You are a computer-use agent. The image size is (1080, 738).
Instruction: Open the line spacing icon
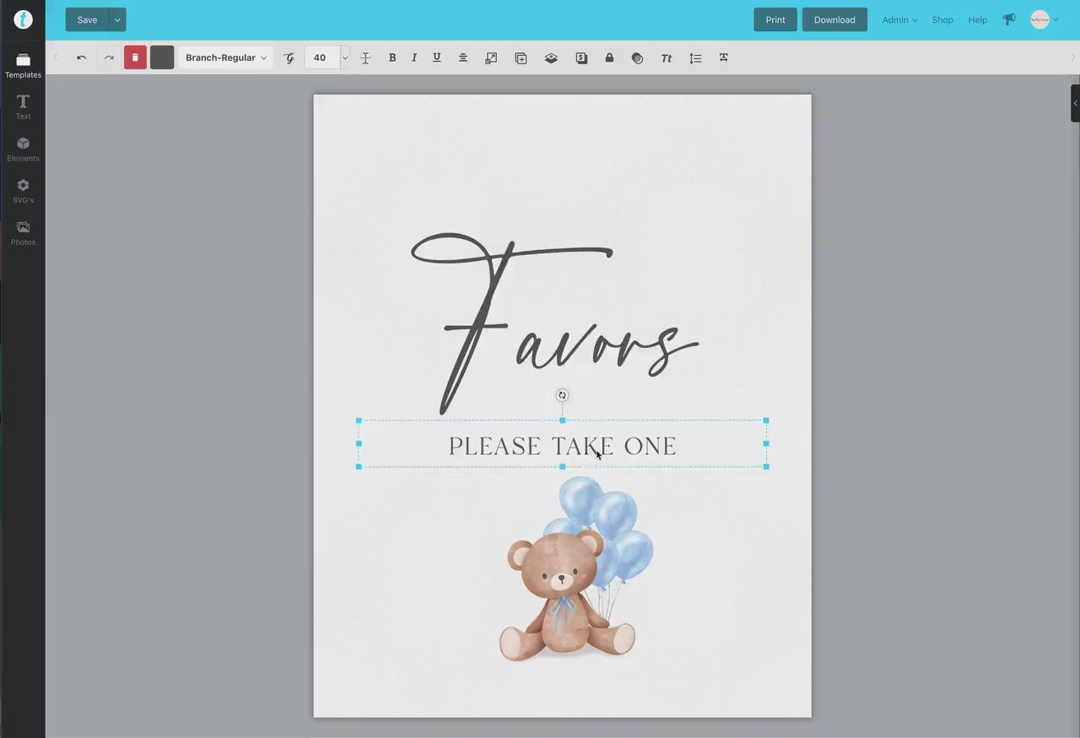point(695,57)
